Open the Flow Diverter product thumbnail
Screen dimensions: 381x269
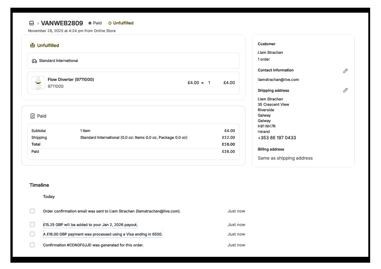tap(38, 83)
